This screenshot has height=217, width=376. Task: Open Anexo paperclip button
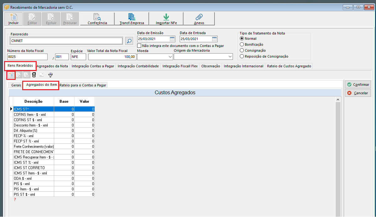[199, 19]
